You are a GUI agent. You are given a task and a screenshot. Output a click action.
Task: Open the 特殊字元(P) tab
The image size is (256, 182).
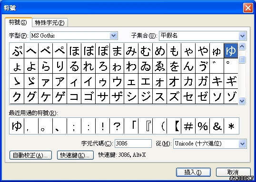(x=50, y=23)
